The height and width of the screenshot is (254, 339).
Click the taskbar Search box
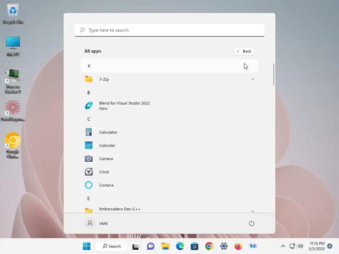112,246
